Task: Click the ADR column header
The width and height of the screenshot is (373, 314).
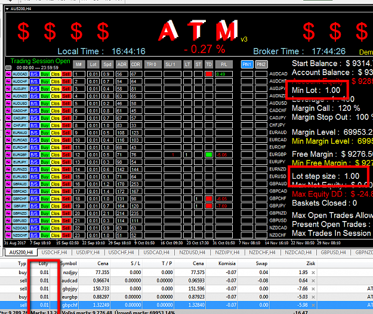Action: tap(122, 64)
